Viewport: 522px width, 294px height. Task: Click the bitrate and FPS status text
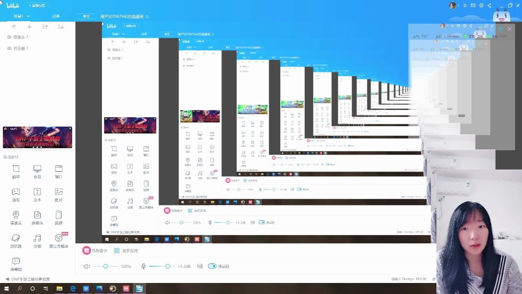pos(409,279)
